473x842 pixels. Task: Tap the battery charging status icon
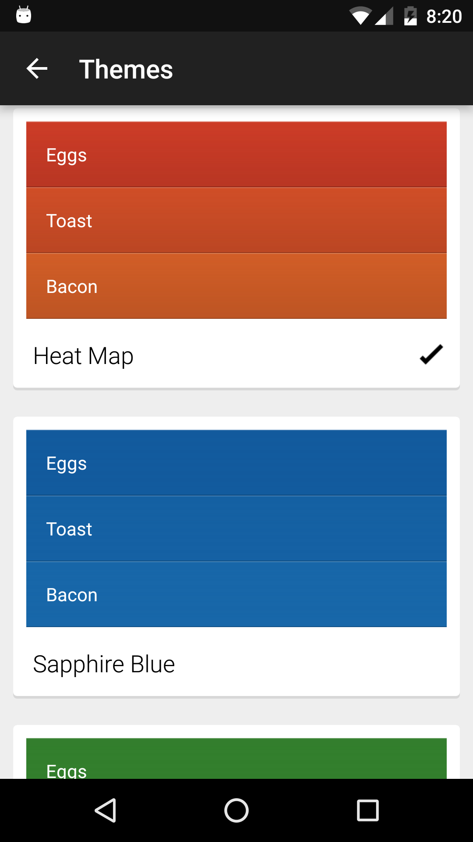tap(410, 16)
